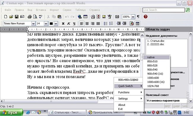Open the format gallery icon
Image resolution: width=193 pixels, height=116 pixels.
pyautogui.click(x=132, y=23)
